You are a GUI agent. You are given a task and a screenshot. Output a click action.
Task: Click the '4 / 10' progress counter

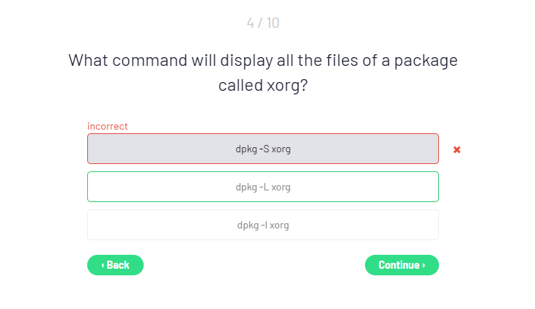[262, 23]
